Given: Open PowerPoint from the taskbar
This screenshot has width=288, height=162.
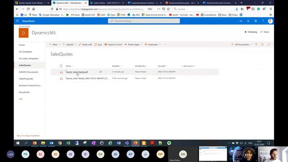Looking at the screenshot, I should coord(35,143).
